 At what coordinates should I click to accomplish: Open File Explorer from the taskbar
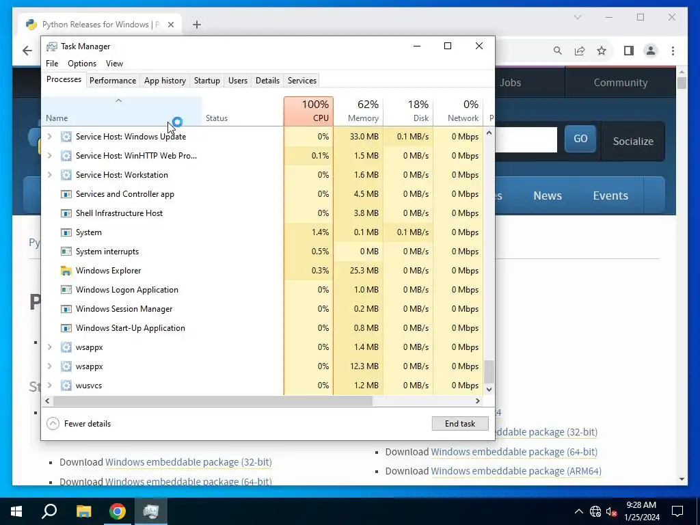(x=83, y=511)
